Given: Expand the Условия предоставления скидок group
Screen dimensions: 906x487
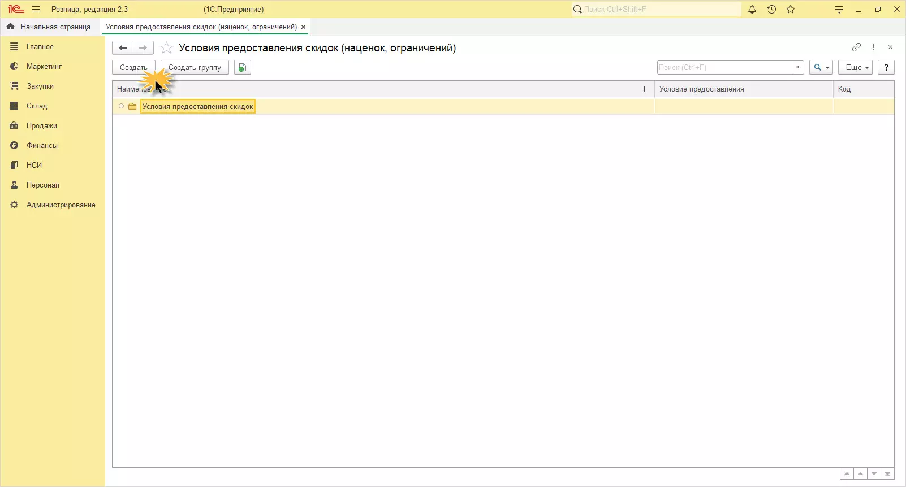Looking at the screenshot, I should click(121, 106).
